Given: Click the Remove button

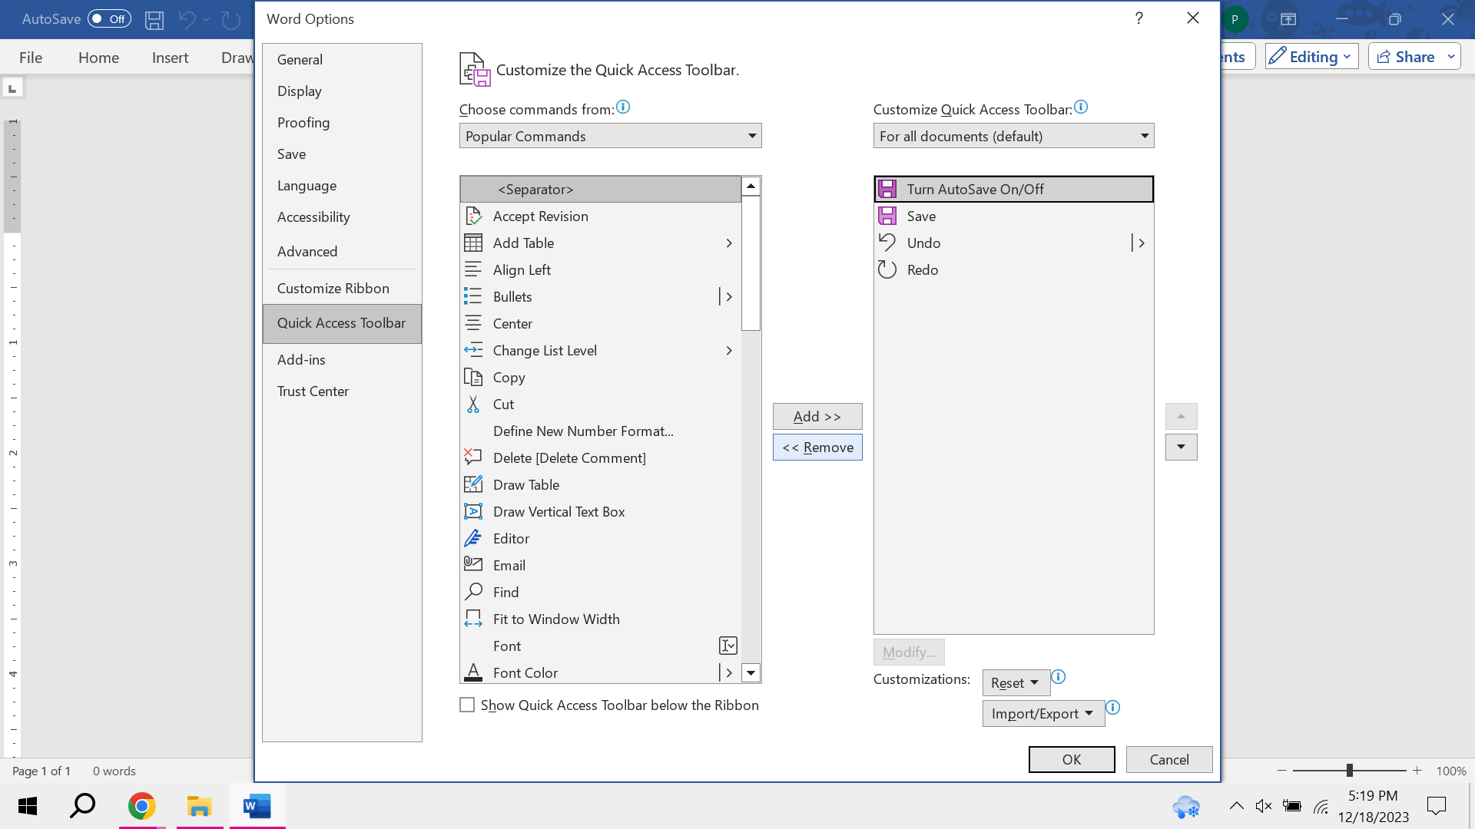Looking at the screenshot, I should [817, 447].
